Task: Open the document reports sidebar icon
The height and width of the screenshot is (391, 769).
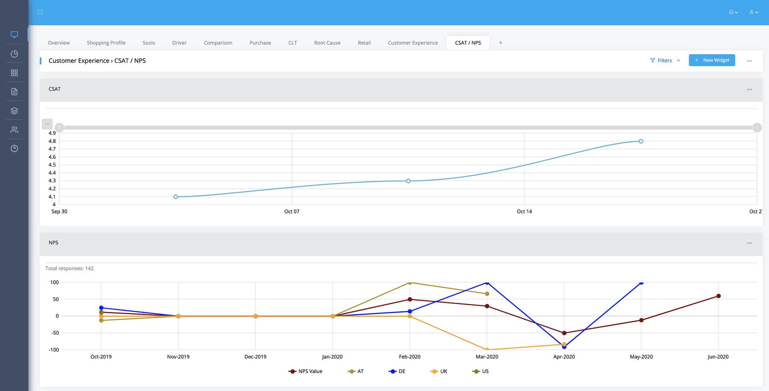Action: click(x=14, y=92)
